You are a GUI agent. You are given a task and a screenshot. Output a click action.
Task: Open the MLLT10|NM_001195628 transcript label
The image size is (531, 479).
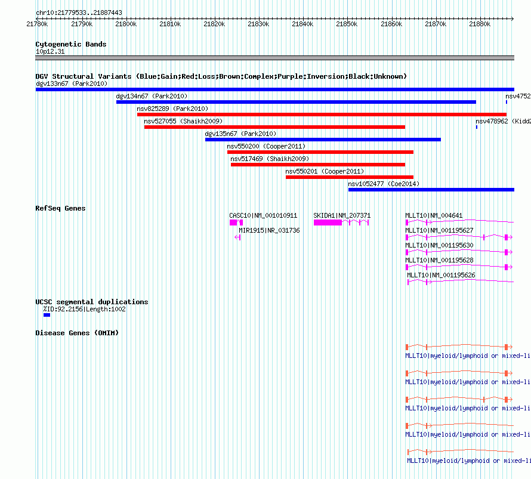pos(439,260)
